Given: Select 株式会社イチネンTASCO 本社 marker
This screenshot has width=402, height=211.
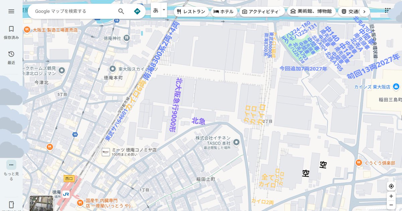Looking at the screenshot, I should (236, 143).
